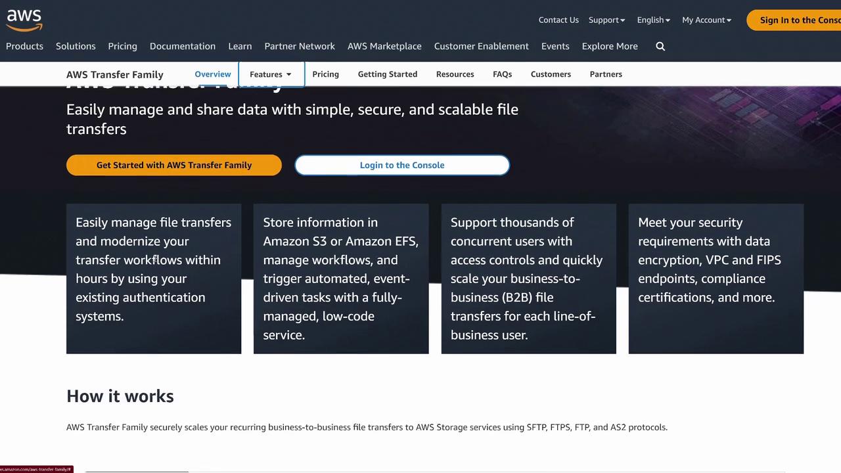
Task: Open the top Pricing menu item
Action: pos(122,46)
